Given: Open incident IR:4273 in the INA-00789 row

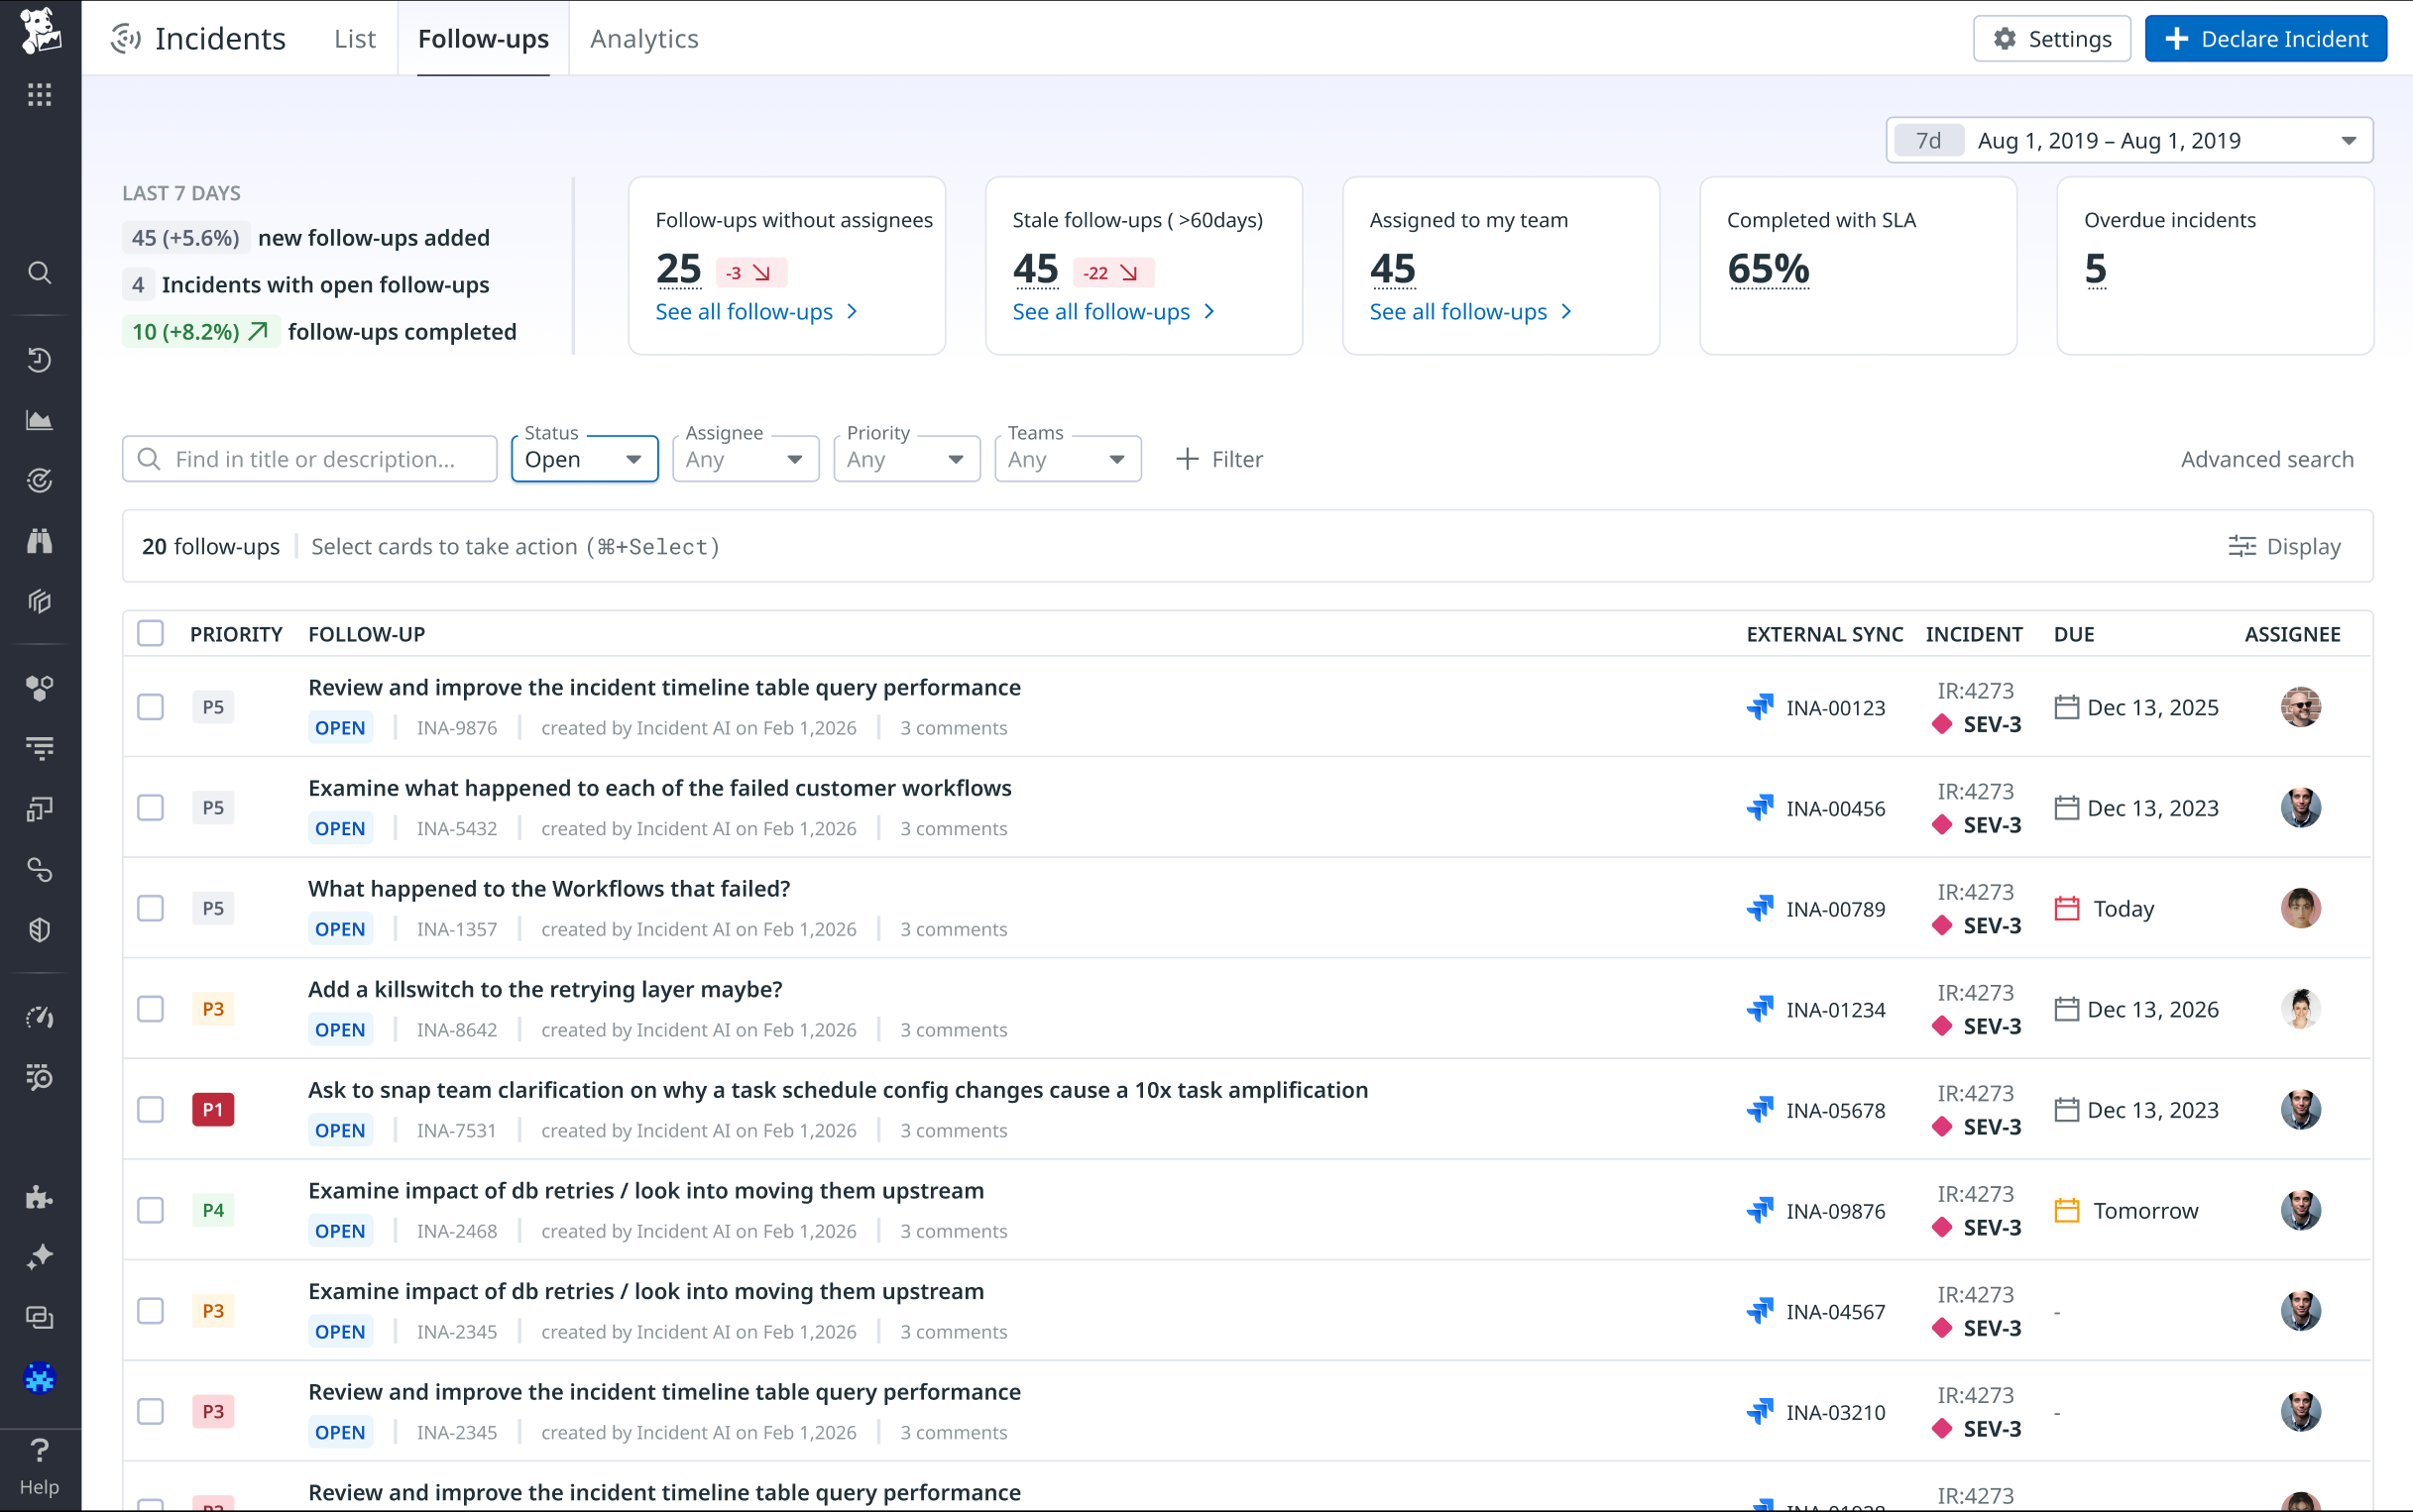Looking at the screenshot, I should click(x=1975, y=892).
